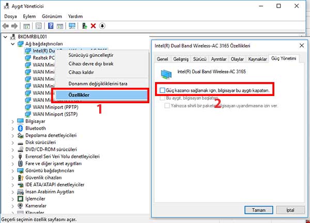The image size is (310, 223).
Task: Click the Tamam button
Action: click(x=259, y=210)
